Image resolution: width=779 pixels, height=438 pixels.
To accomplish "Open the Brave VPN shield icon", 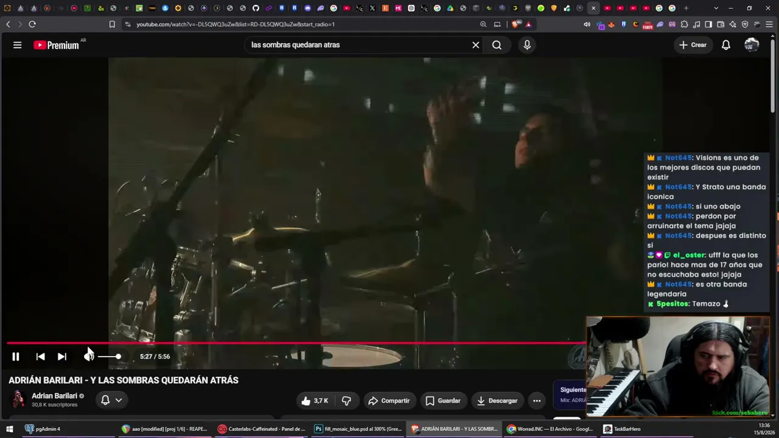I will (x=745, y=24).
